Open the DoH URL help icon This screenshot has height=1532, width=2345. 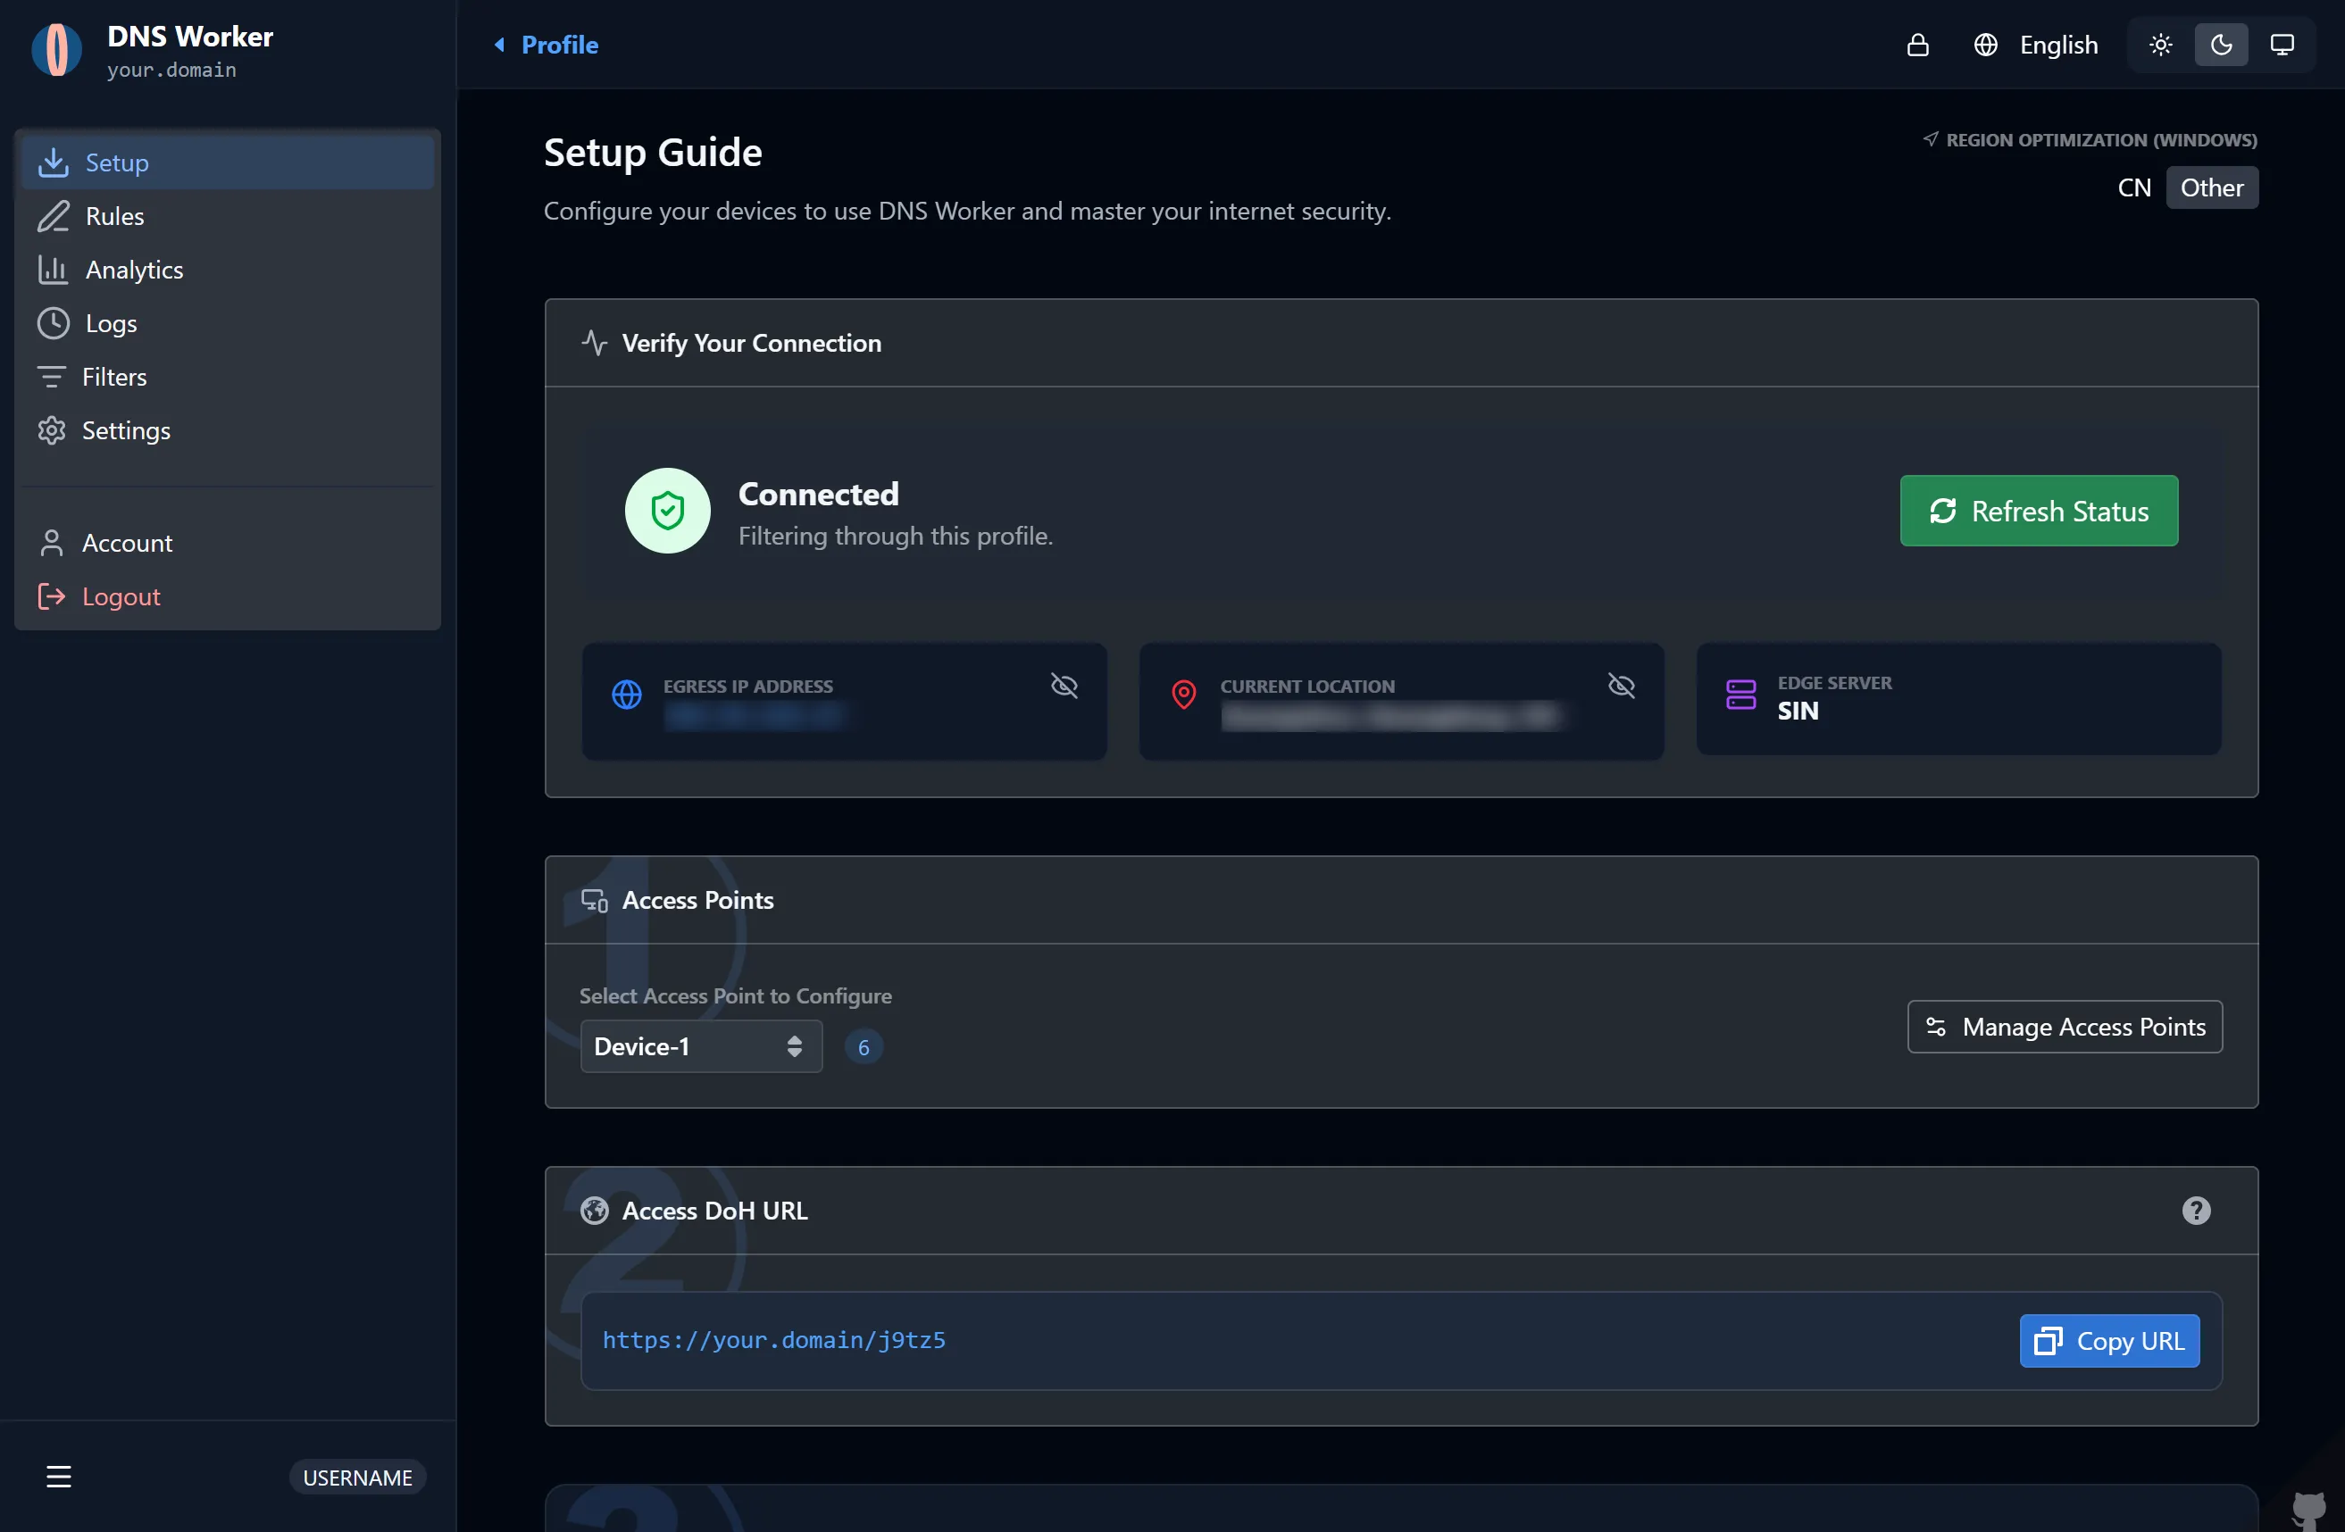tap(2195, 1210)
